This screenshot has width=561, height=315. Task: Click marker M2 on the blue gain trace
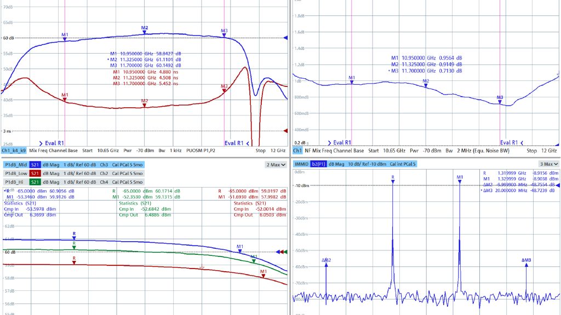click(144, 31)
